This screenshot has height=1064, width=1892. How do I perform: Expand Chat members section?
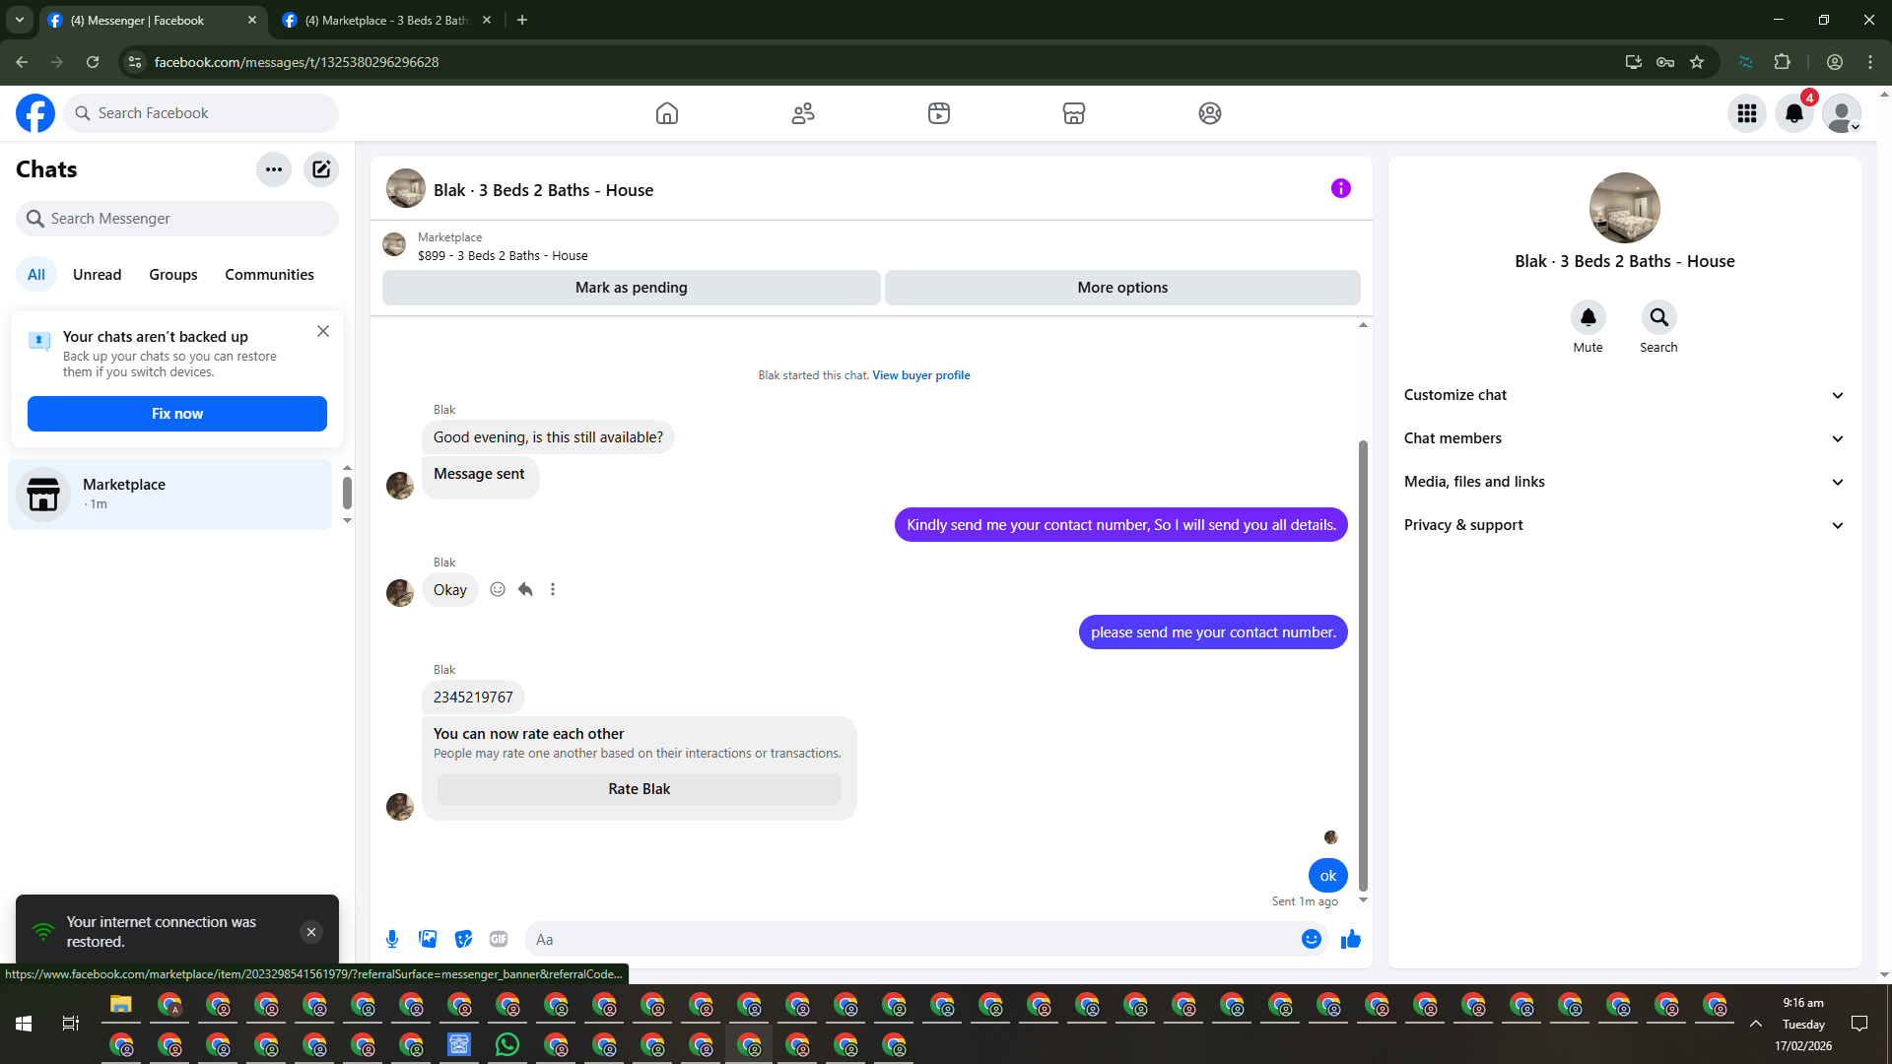pyautogui.click(x=1624, y=438)
